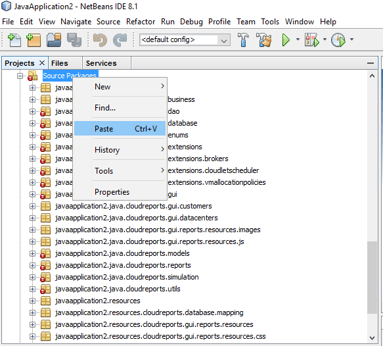Open the Tools menu in menu bar
This screenshot has width=383, height=346.
pos(270,22)
